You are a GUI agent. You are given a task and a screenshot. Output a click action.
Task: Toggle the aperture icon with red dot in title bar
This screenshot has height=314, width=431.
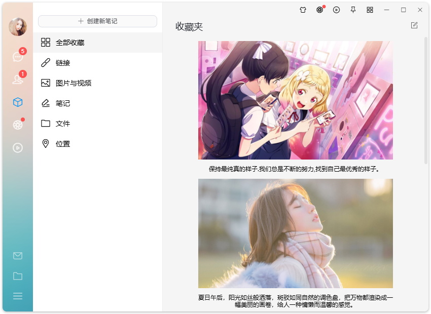(x=319, y=10)
